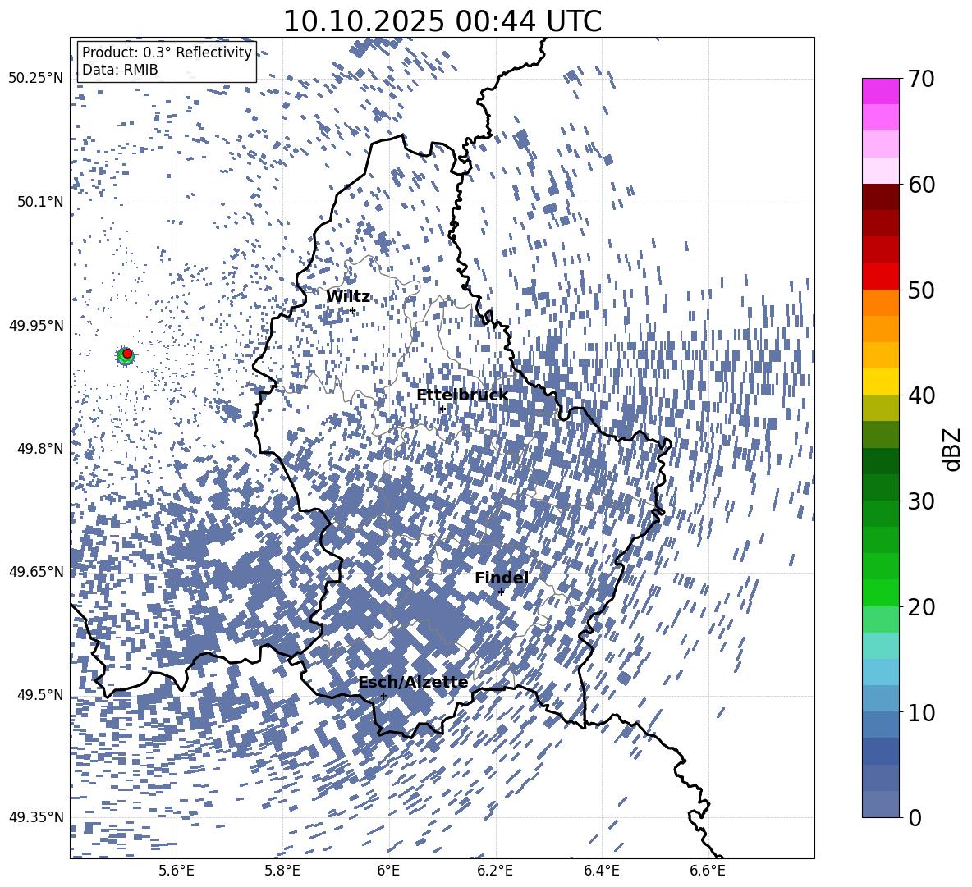
Task: Click the 49.35°N latitude label
Action: [36, 817]
